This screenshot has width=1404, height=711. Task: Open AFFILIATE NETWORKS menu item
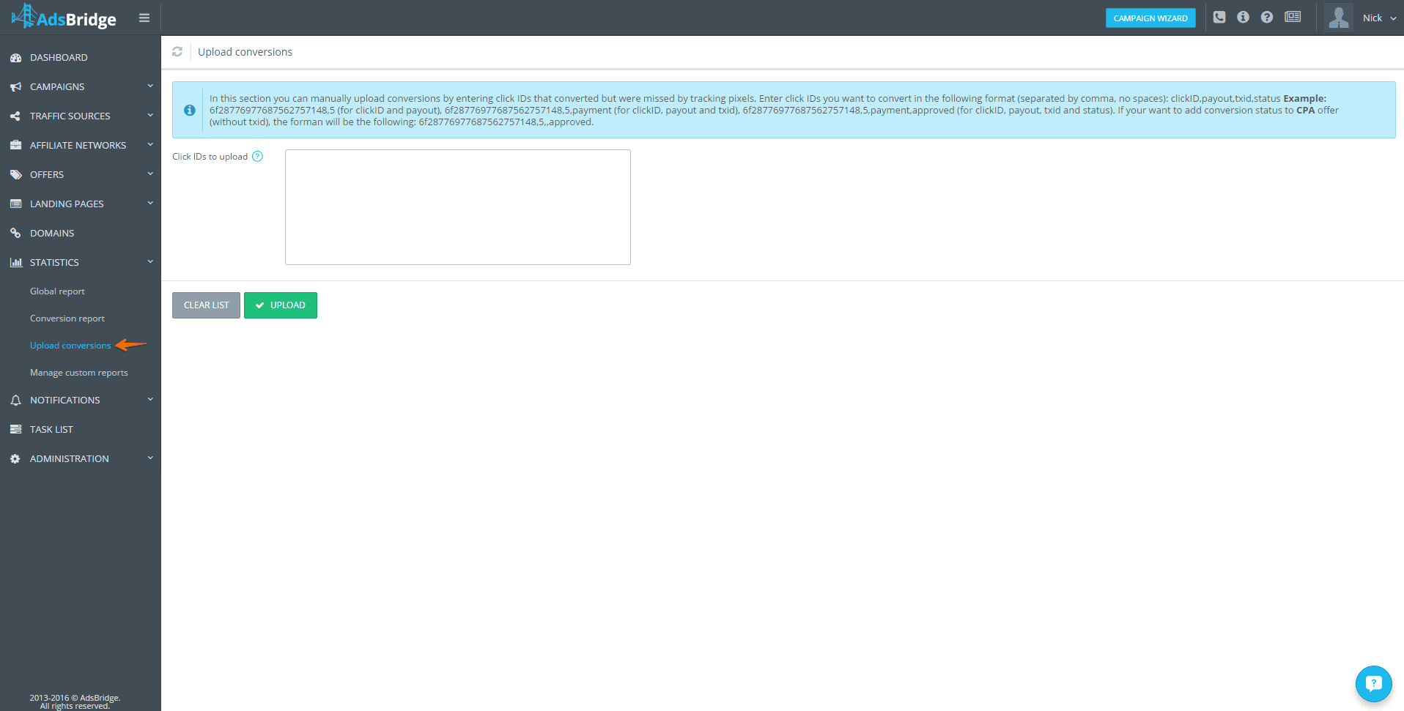[78, 146]
